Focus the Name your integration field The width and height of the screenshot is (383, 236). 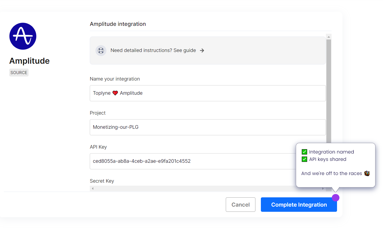point(208,93)
